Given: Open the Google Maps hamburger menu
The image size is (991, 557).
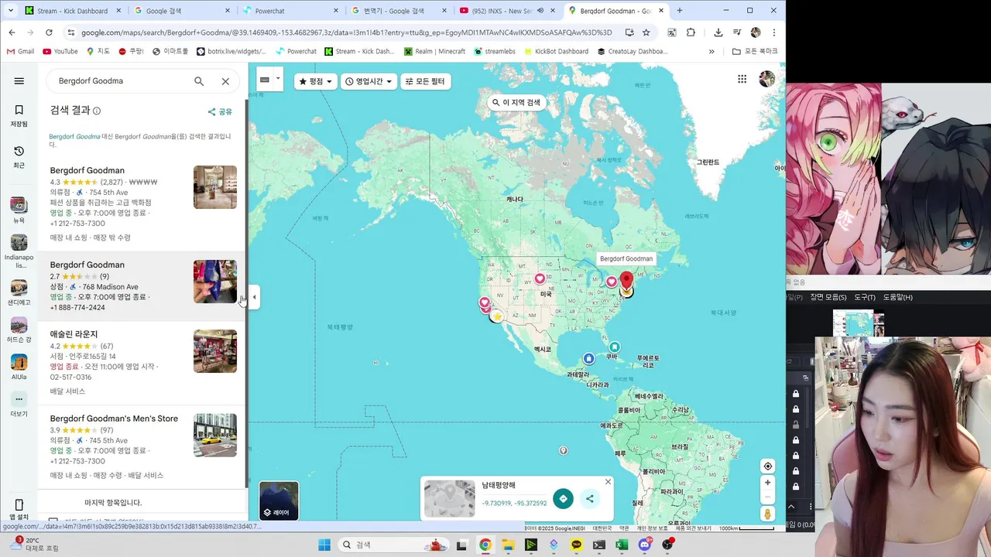Looking at the screenshot, I should tap(19, 81).
